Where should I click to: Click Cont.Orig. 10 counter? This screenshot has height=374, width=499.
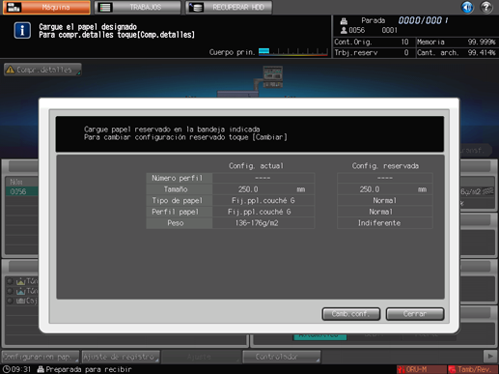[372, 42]
